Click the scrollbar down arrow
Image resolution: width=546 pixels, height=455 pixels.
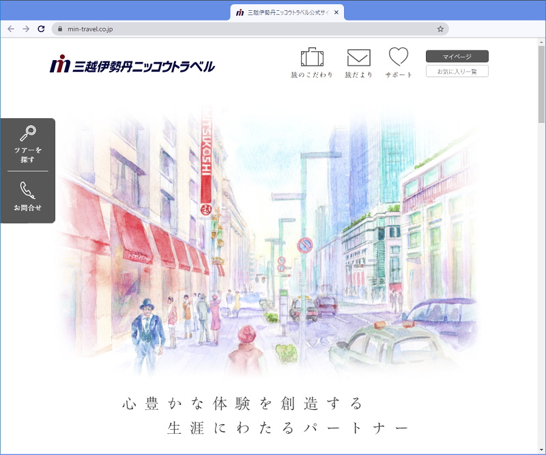click(x=541, y=450)
